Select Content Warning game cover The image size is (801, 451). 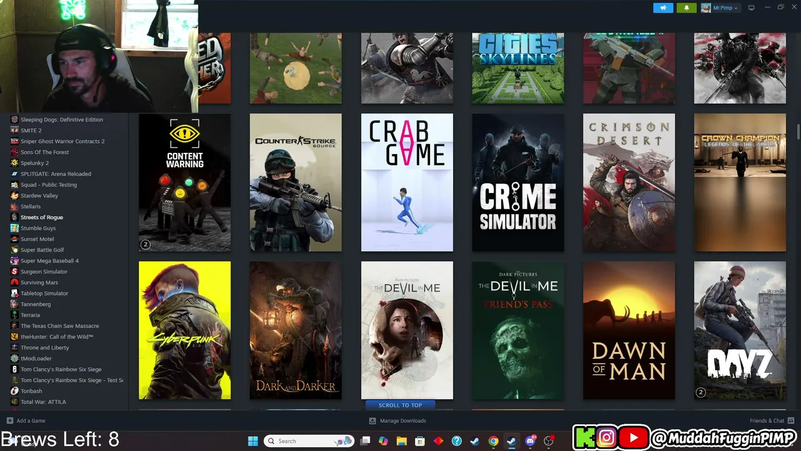(185, 182)
